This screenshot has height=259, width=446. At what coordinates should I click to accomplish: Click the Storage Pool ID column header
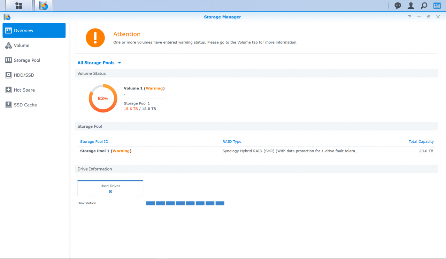click(94, 142)
